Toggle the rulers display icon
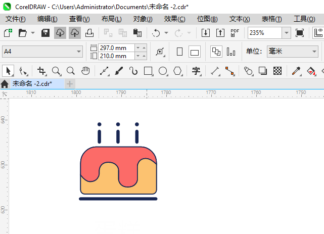Screen dimensions: 324x234 pyautogui.click(x=318, y=33)
